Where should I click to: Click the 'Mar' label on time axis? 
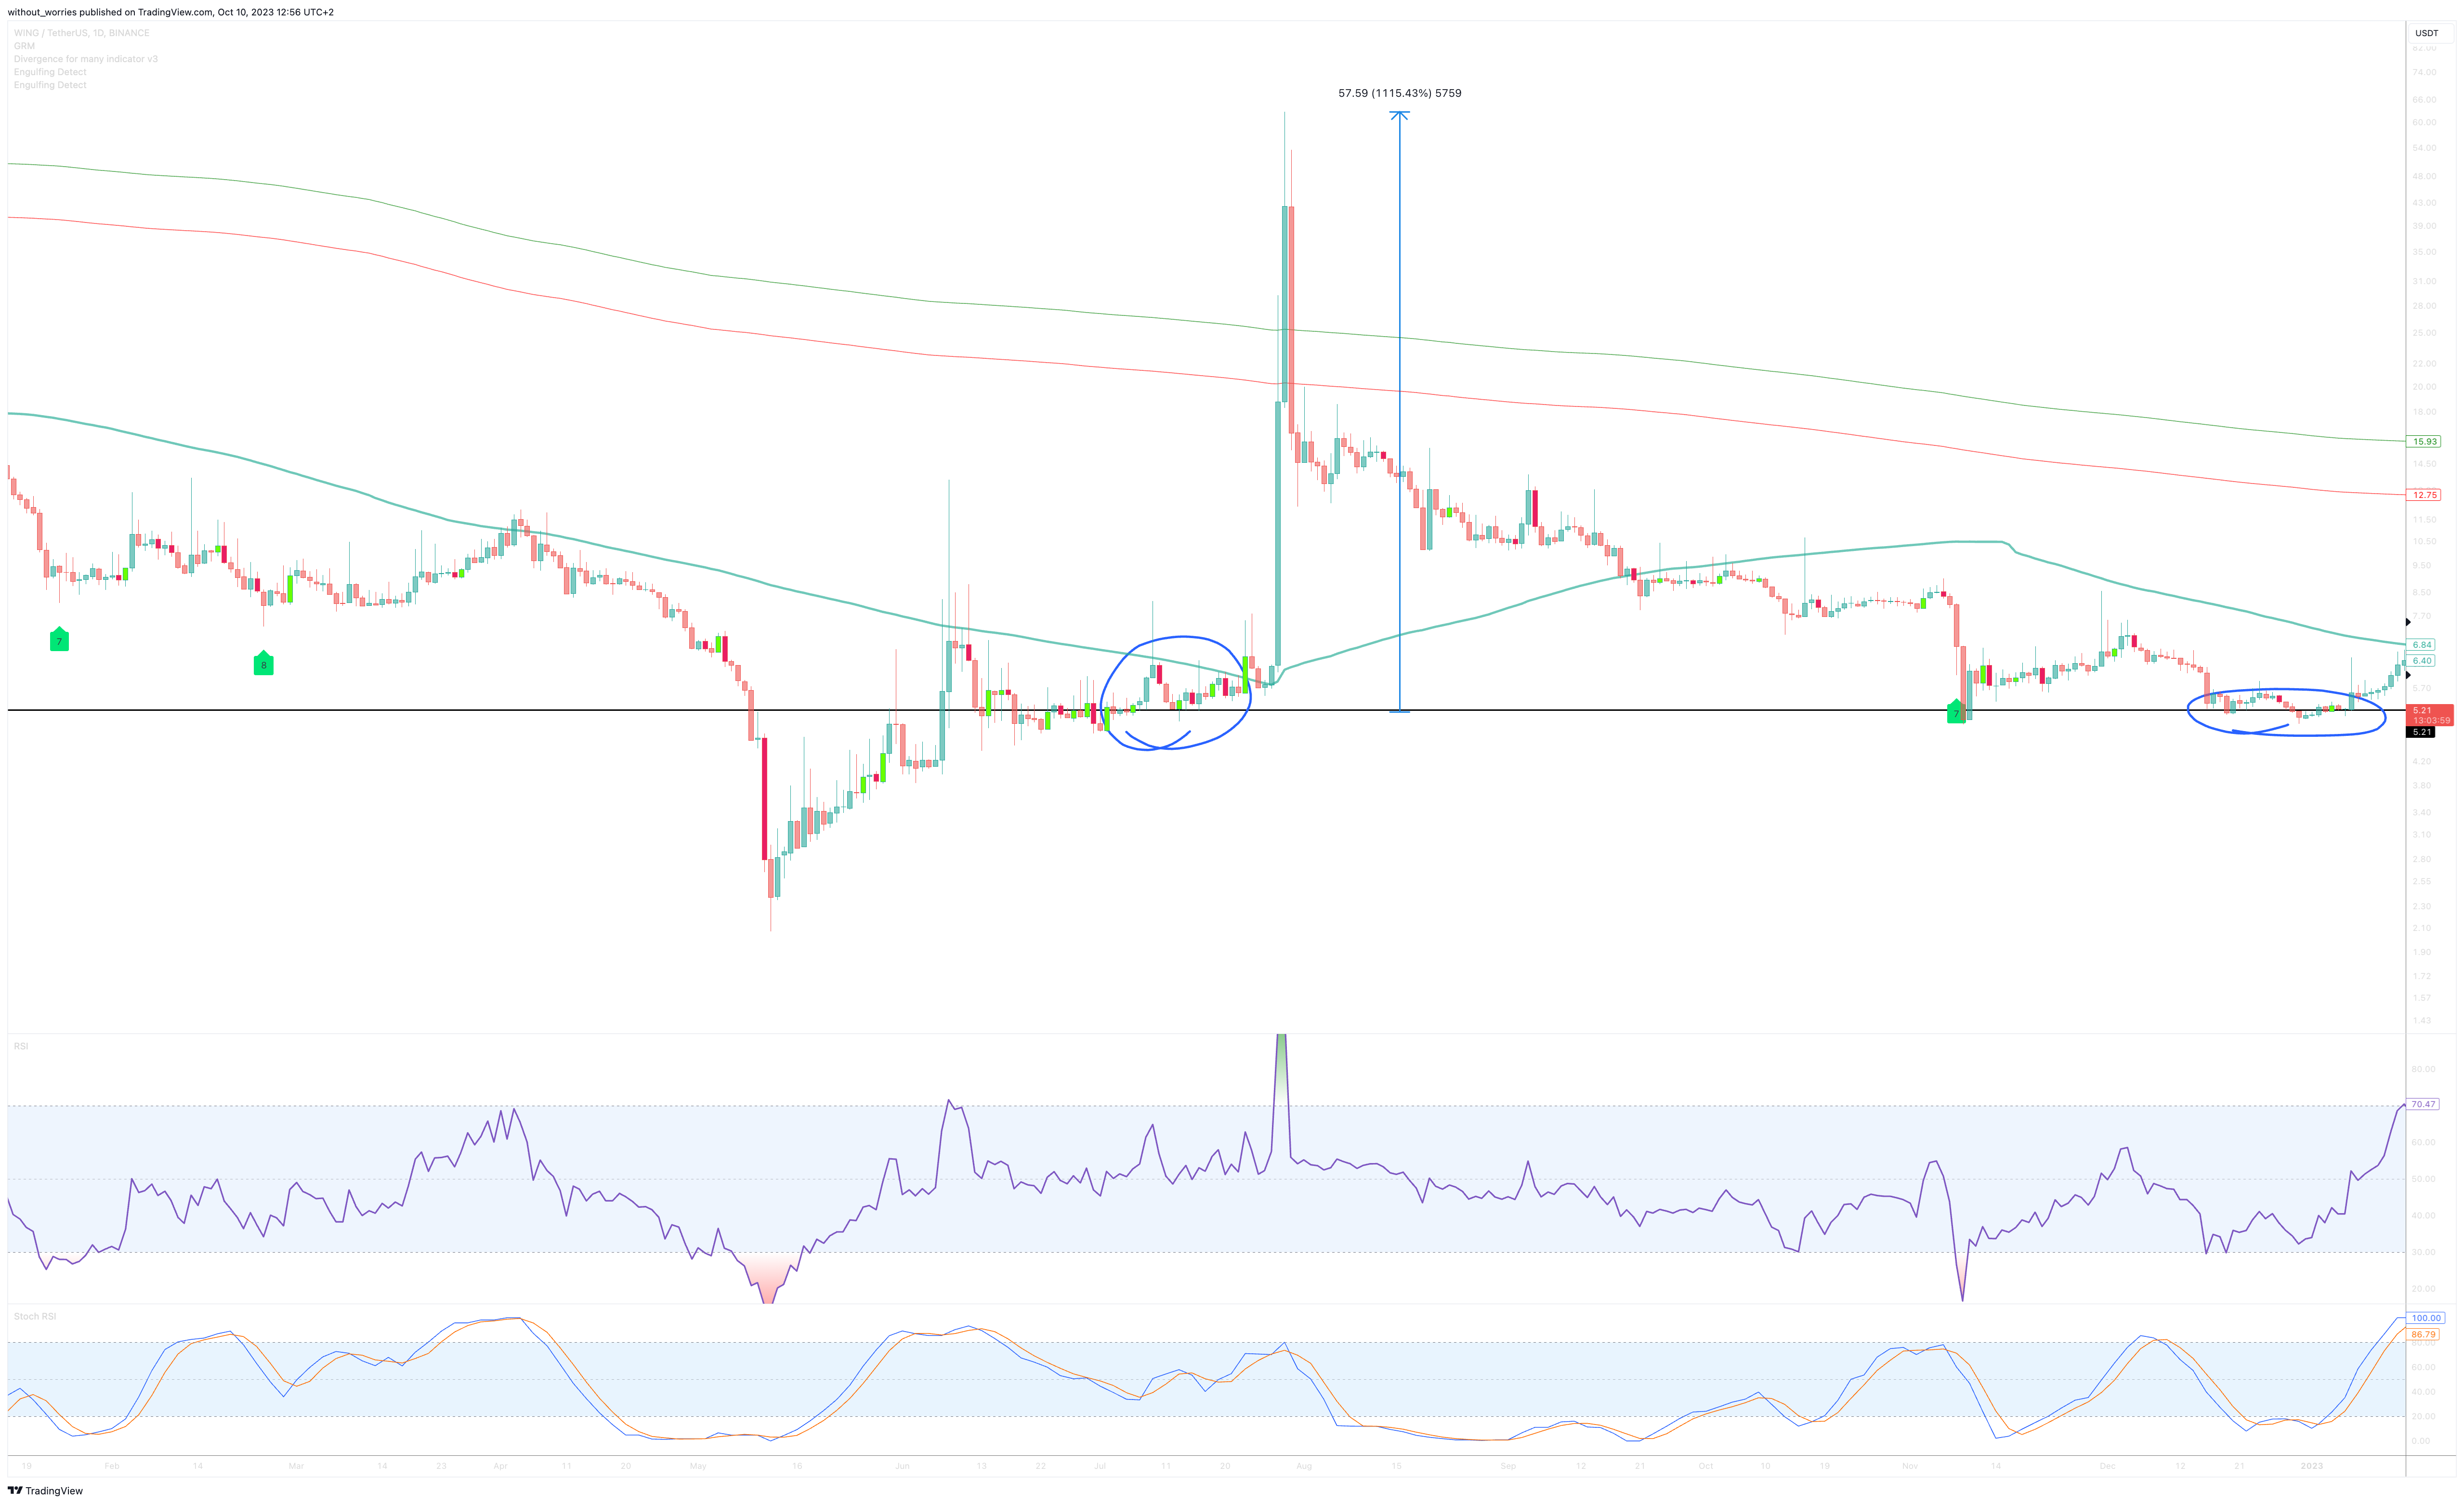[x=296, y=1466]
